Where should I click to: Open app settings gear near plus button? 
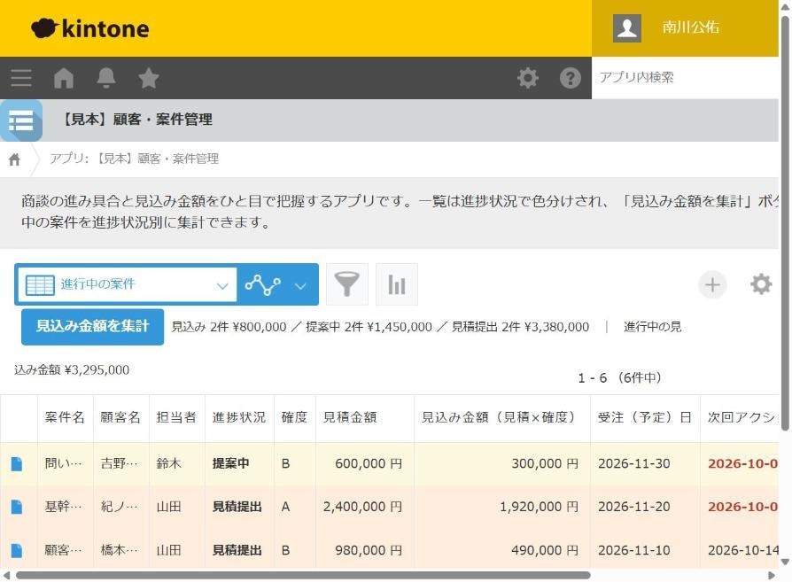click(761, 284)
